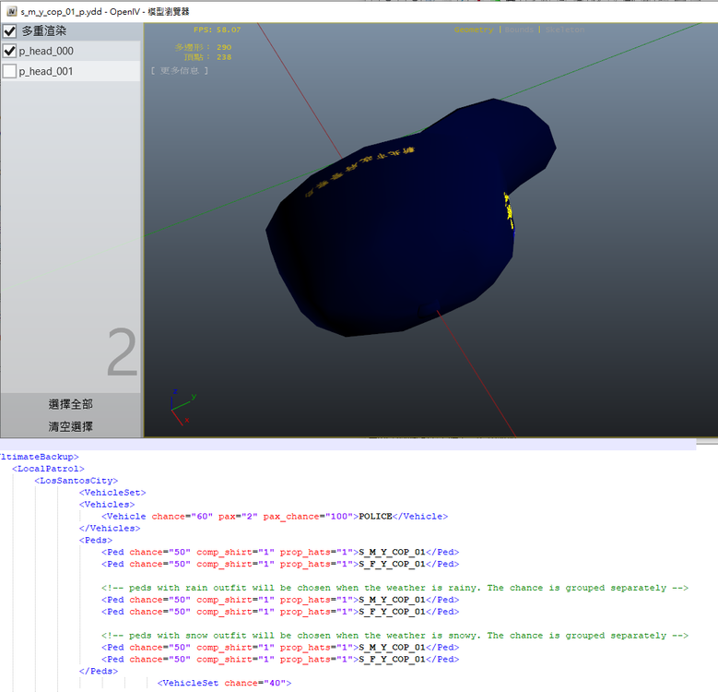Enable the p_head_001 checkbox

click(x=10, y=71)
